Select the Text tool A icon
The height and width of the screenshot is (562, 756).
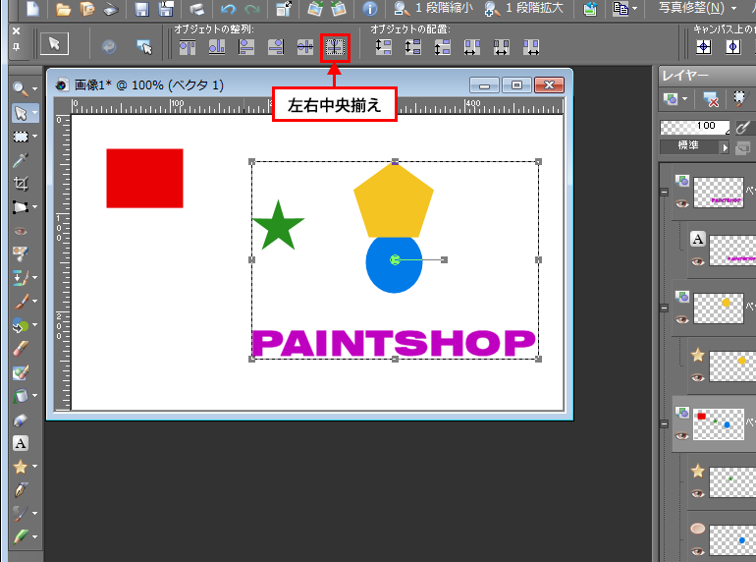[x=21, y=443]
